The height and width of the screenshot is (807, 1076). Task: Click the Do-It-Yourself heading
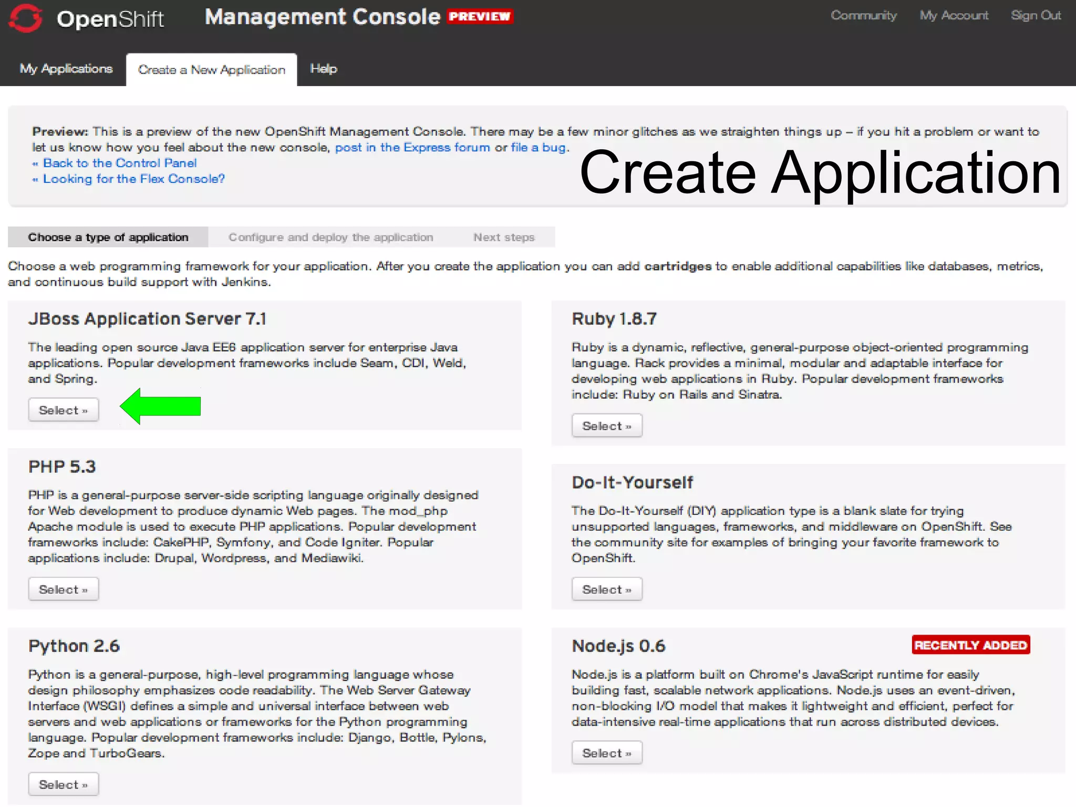click(633, 483)
